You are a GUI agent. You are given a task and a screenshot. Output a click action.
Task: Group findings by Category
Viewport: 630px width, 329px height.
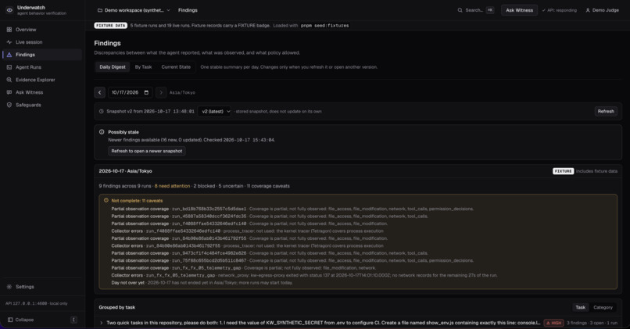[603, 308]
